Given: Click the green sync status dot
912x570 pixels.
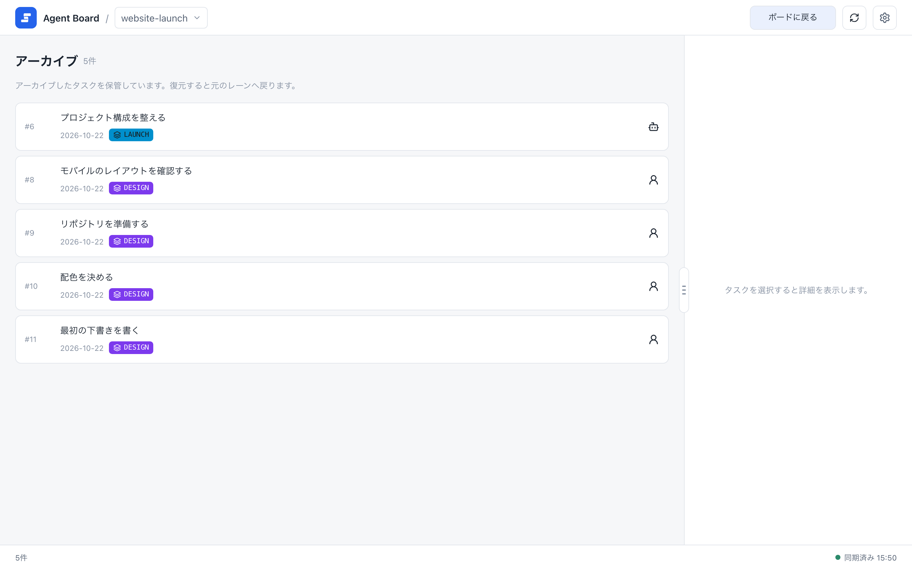Looking at the screenshot, I should click(x=838, y=557).
